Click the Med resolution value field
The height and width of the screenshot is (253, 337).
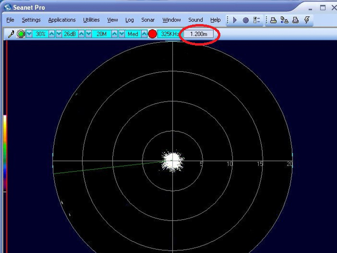pyautogui.click(x=133, y=34)
